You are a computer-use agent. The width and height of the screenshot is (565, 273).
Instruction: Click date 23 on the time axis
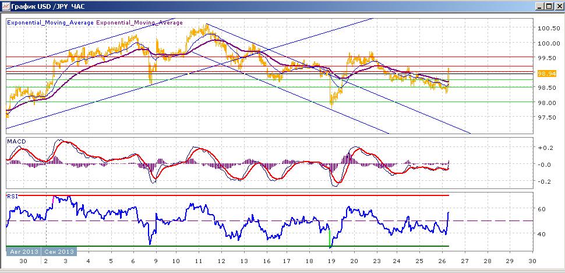click(376, 261)
